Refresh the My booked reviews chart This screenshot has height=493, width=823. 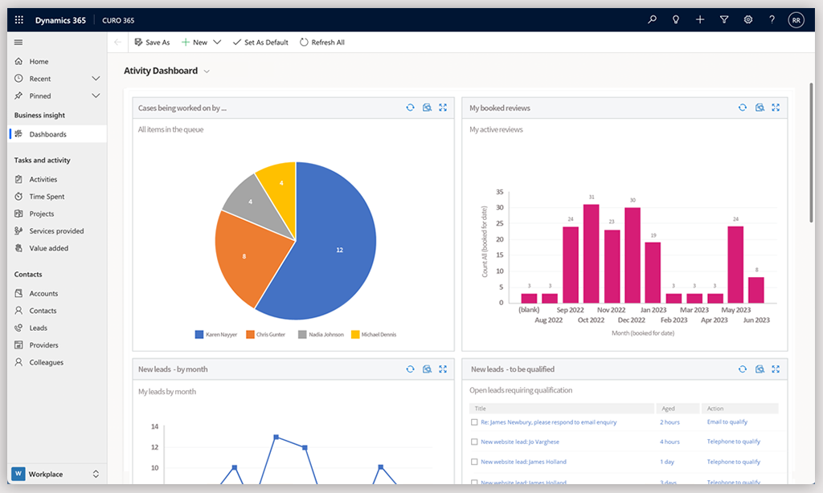[743, 108]
